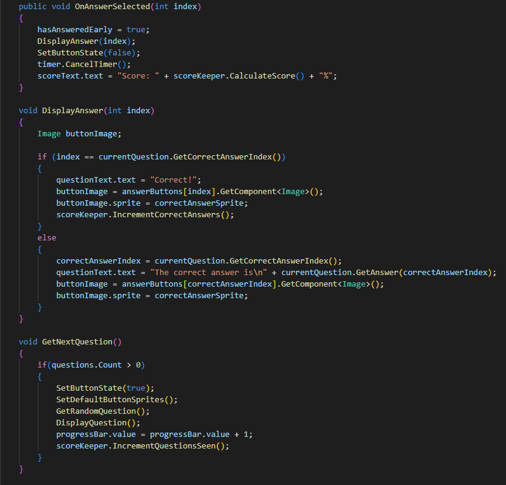Screen dimensions: 506x485
Task: Place cursor on timer.CancelTimer() call
Action: (x=84, y=64)
